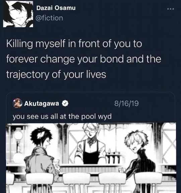Click the verified badge next to Akutagawa

(x=65, y=103)
